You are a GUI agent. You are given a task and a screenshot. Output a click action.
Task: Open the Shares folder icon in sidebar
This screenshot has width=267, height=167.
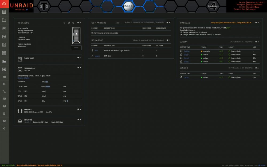(4, 20)
